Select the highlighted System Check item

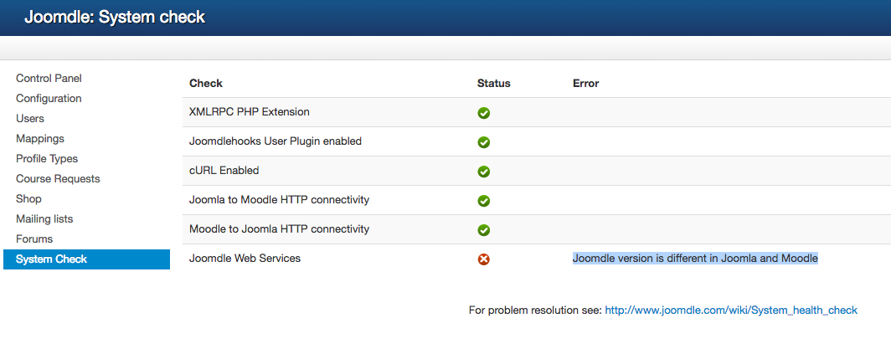pos(52,259)
